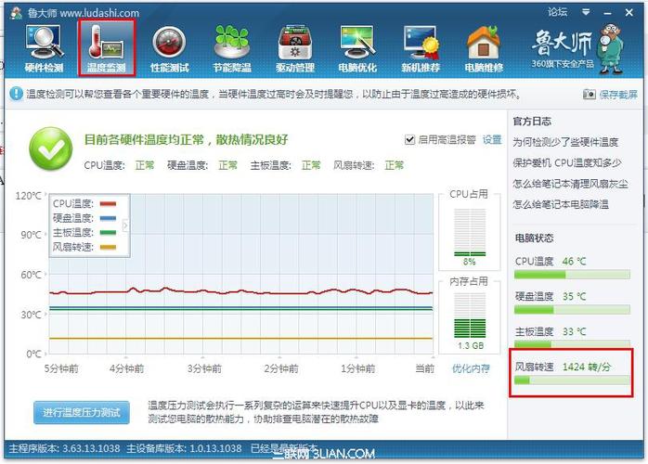Open the 新机推荐 new PC recommendation icon
The width and height of the screenshot is (648, 464).
(x=421, y=48)
